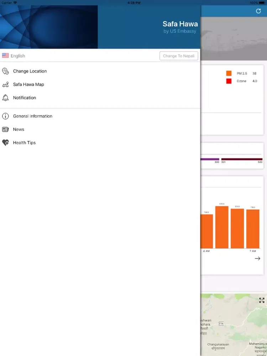Click the tallest orange chart bar
Screen dimensions: 267x356
pos(222,227)
